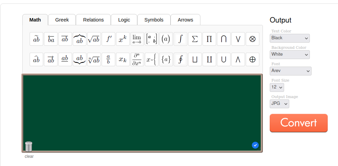338x166 pixels.
Task: Click the trash can clear icon
Action: 29,147
